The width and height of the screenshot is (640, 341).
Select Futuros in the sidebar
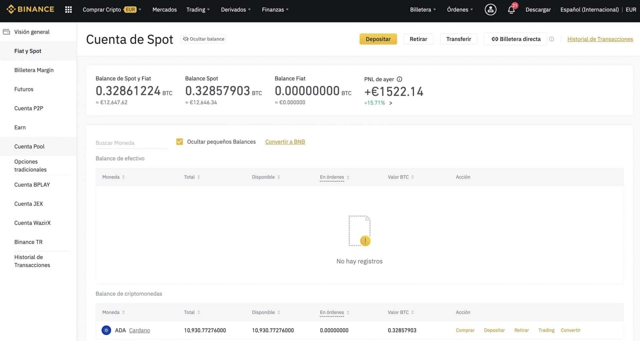[38, 89]
